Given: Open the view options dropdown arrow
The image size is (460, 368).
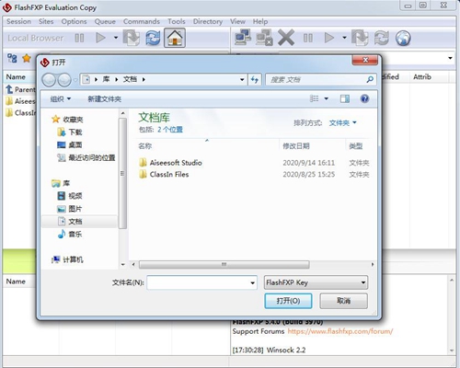Looking at the screenshot, I should click(327, 98).
